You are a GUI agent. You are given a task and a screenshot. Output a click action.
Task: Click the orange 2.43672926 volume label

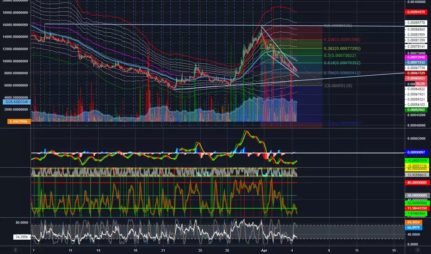pyautogui.click(x=19, y=121)
